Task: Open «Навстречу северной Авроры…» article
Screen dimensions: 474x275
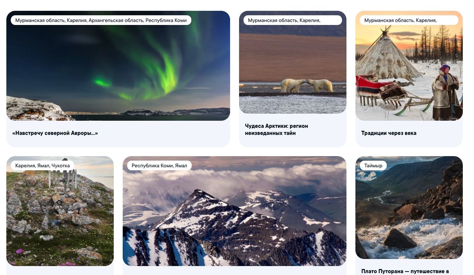Action: coord(55,133)
